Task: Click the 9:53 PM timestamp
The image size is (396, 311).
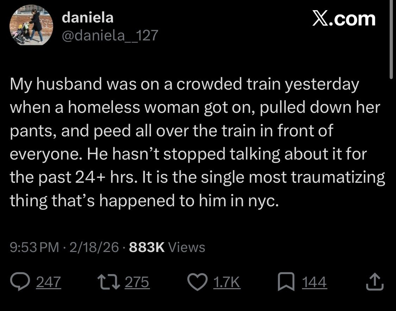Action: pyautogui.click(x=34, y=247)
